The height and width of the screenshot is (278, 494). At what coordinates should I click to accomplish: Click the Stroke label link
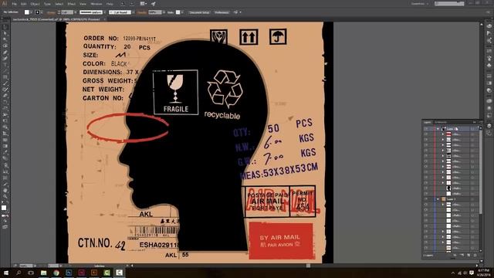pyautogui.click(x=51, y=12)
